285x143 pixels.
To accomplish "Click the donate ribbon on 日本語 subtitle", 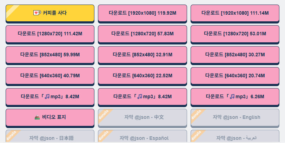I will [x=13, y=136].
